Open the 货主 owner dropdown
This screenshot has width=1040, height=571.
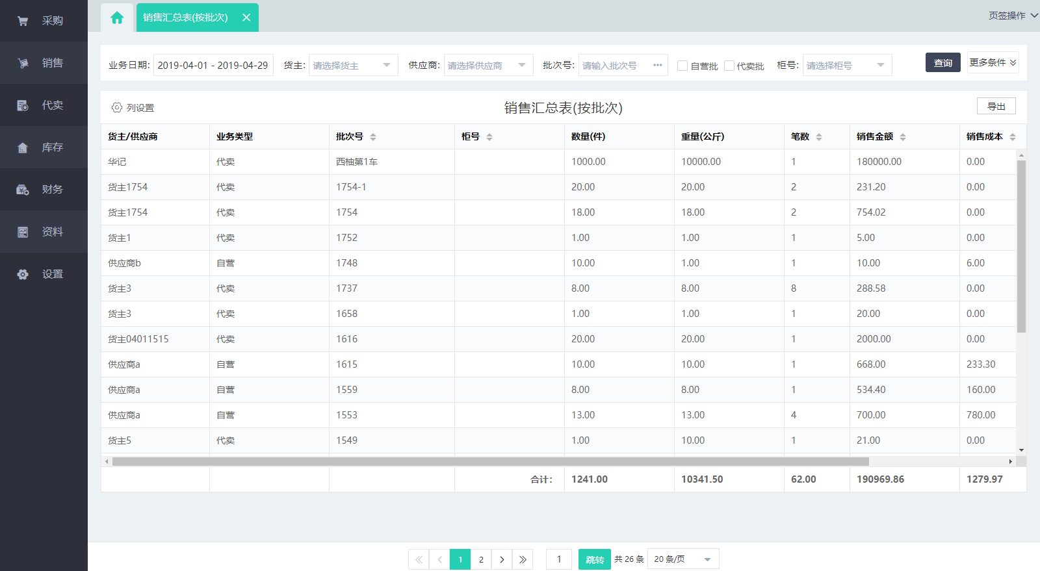[x=353, y=65]
